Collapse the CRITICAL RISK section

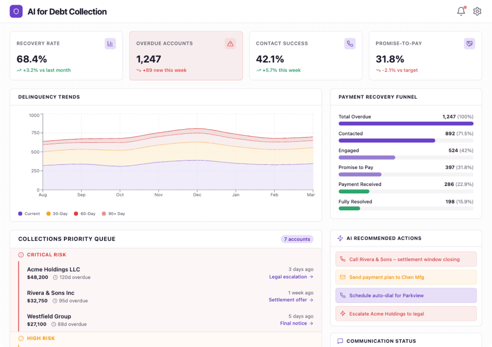[x=46, y=254]
